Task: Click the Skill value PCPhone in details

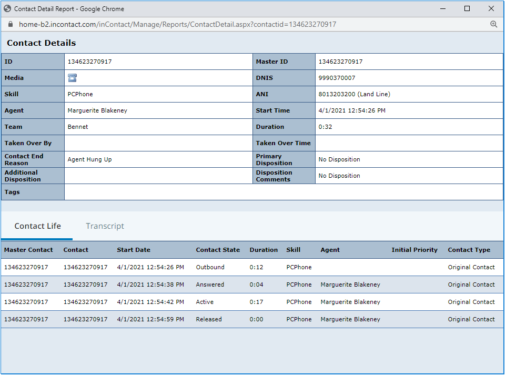Action: pos(80,94)
